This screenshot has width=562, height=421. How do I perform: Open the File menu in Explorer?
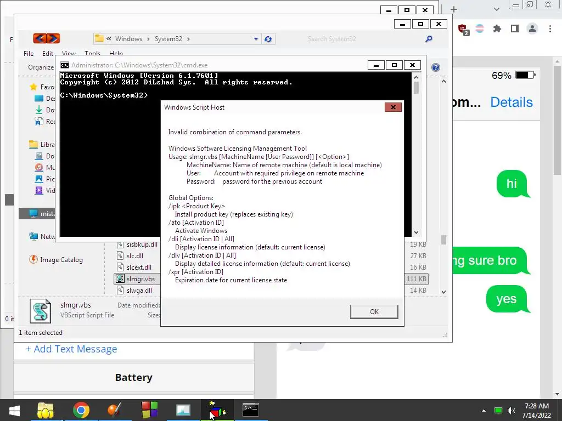(29, 53)
